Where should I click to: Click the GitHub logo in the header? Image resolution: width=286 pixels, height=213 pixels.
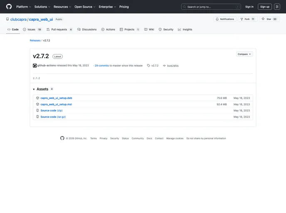pyautogui.click(x=9, y=7)
